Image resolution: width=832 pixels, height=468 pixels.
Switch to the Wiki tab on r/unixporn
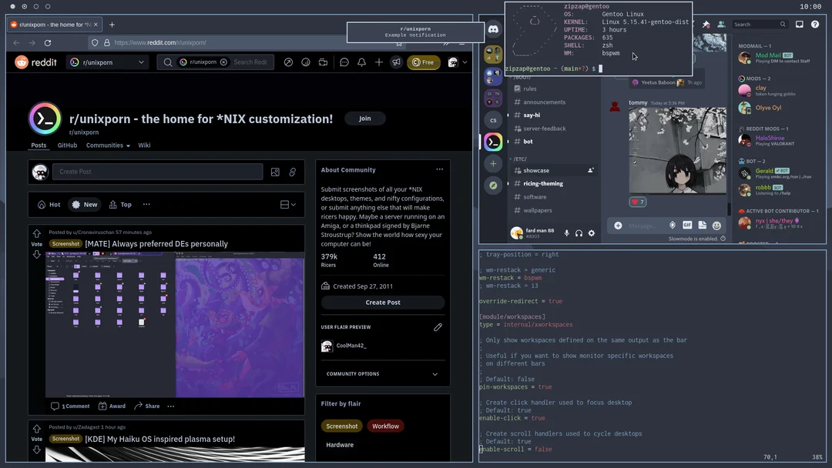pyautogui.click(x=144, y=145)
